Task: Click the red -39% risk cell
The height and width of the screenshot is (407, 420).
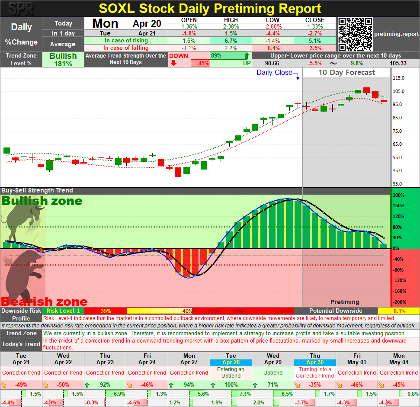Action: 105,311
